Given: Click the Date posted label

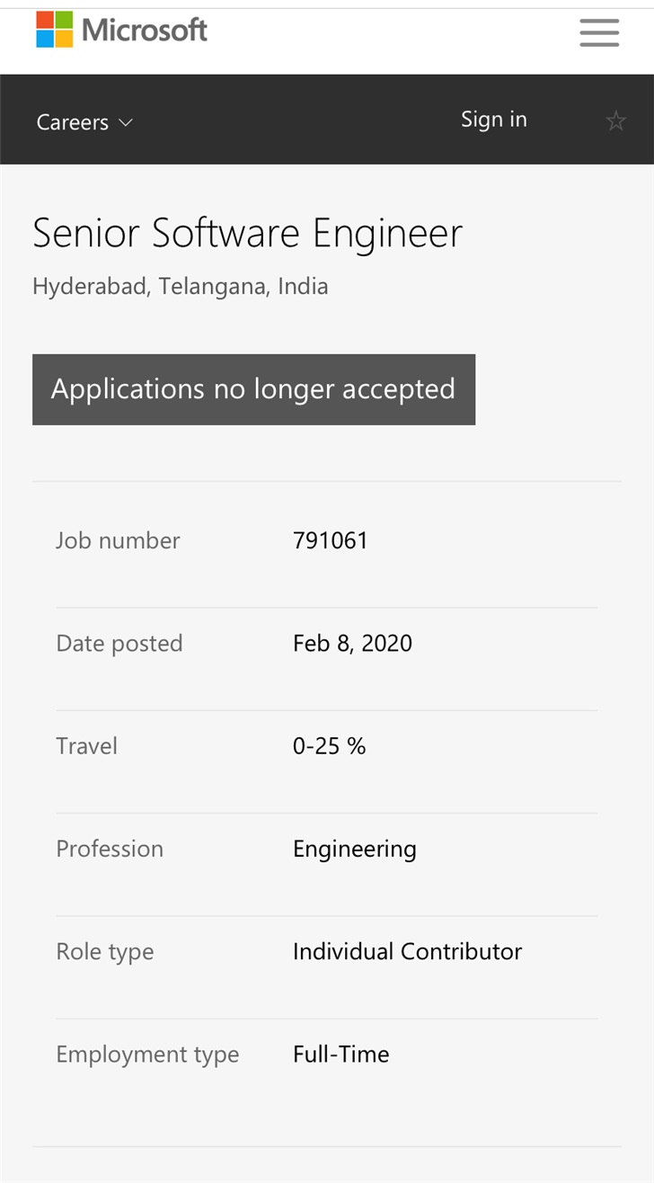Looking at the screenshot, I should pos(119,643).
